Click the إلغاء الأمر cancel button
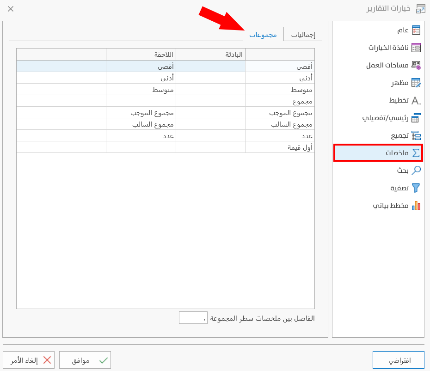Viewport: 430px width, 371px height. pyautogui.click(x=29, y=360)
